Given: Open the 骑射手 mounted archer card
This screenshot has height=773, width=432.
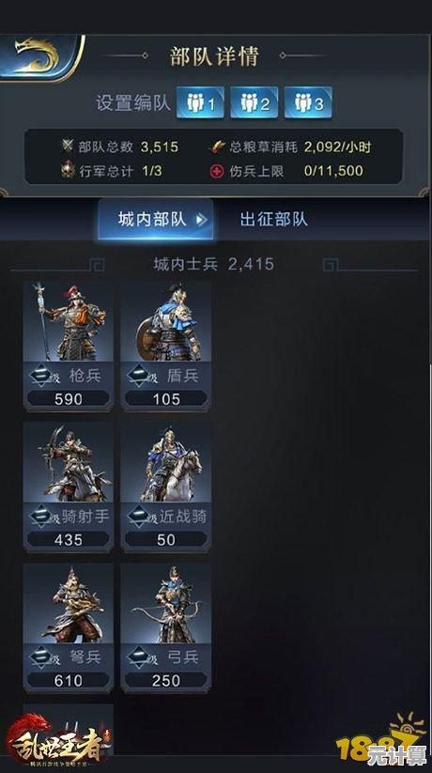Looking at the screenshot, I should point(69,487).
